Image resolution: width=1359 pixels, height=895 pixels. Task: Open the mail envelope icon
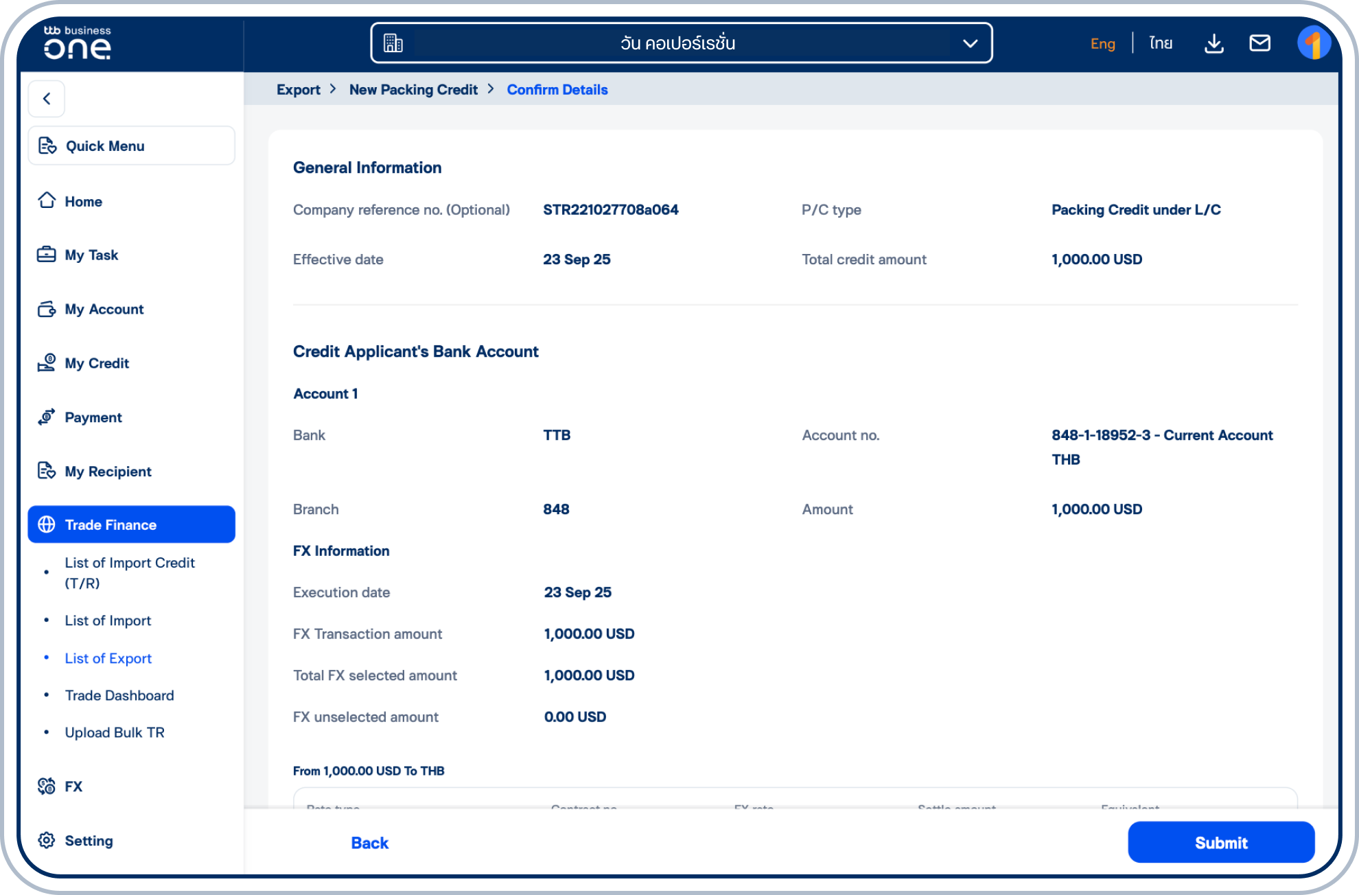point(1259,43)
